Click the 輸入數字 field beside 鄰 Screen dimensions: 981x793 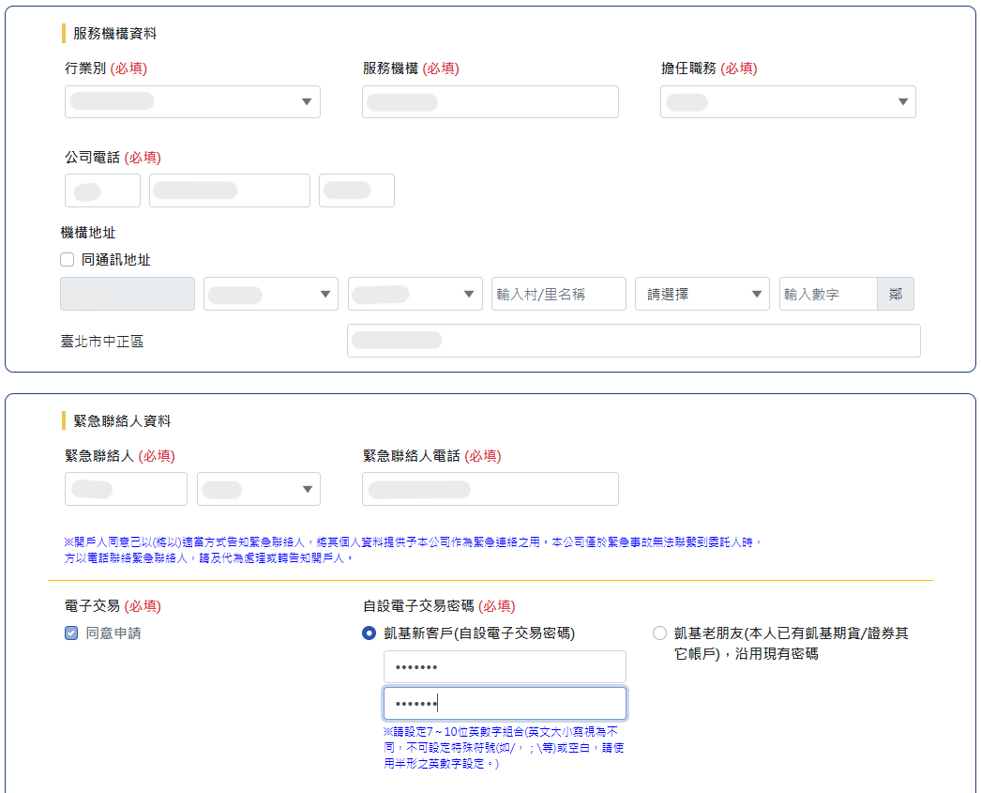pyautogui.click(x=827, y=294)
